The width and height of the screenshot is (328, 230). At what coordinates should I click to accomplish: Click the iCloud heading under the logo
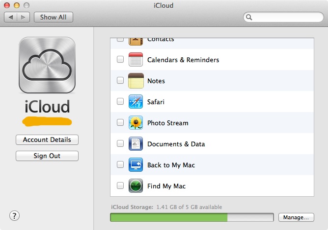[47, 106]
